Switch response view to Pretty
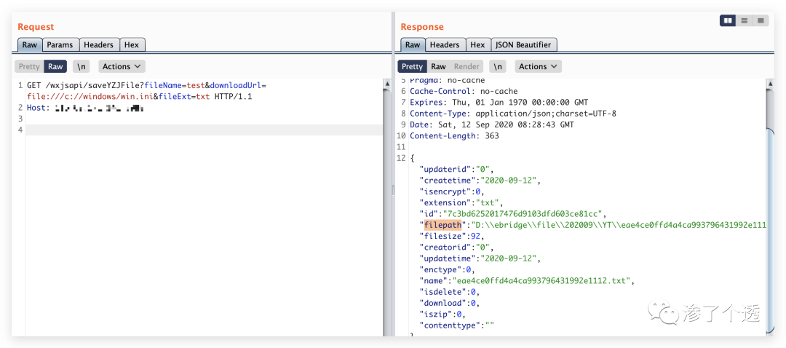 coord(412,66)
